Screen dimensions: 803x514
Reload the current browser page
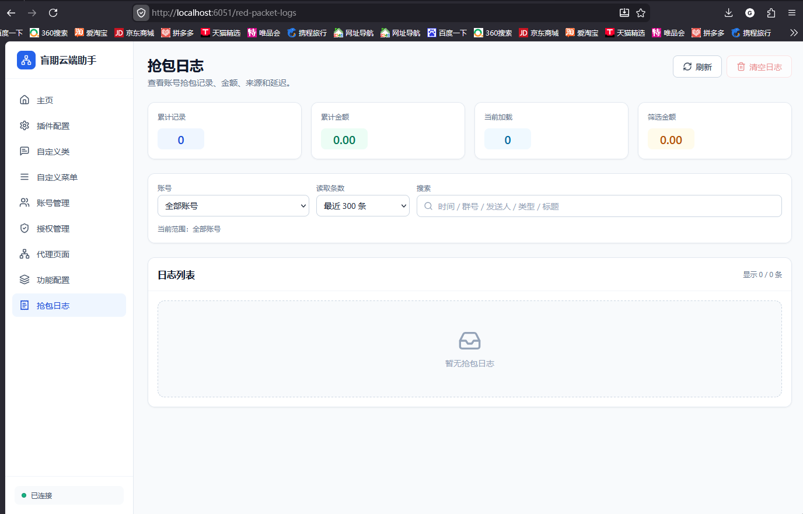tap(53, 13)
